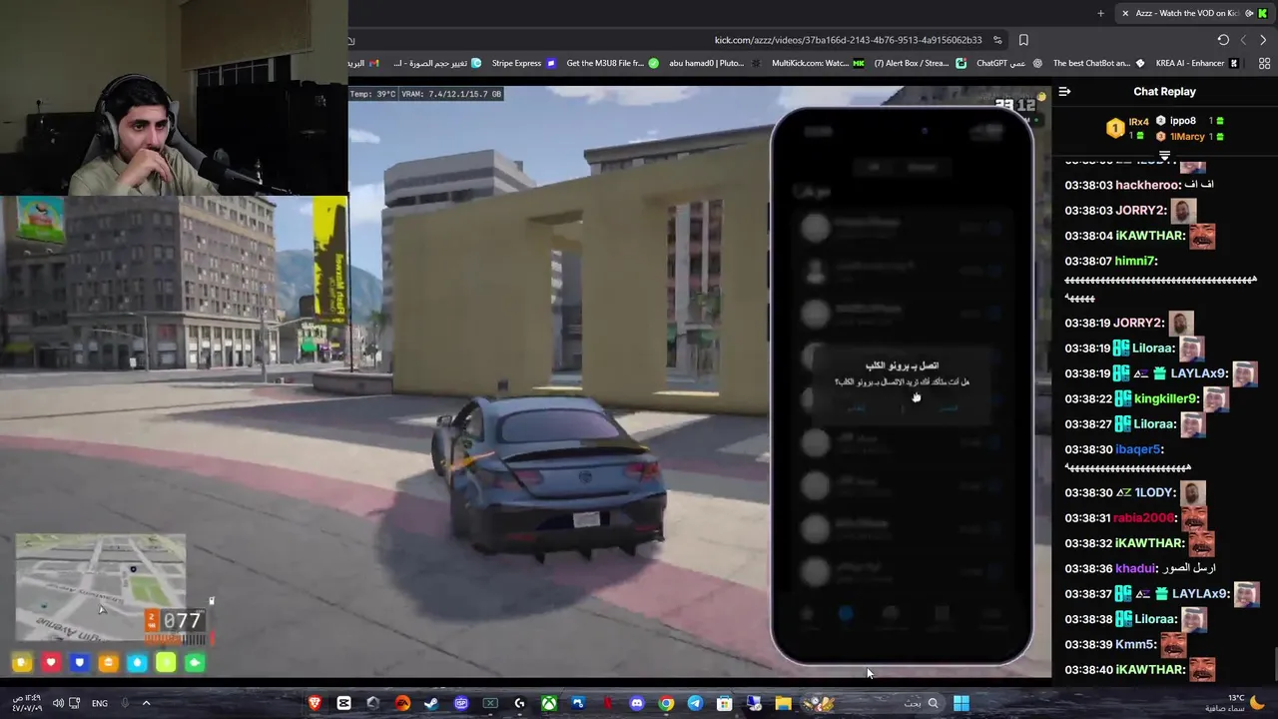Open the Windows Start menu

pyautogui.click(x=960, y=703)
